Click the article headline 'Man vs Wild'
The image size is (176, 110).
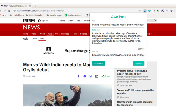56,67
